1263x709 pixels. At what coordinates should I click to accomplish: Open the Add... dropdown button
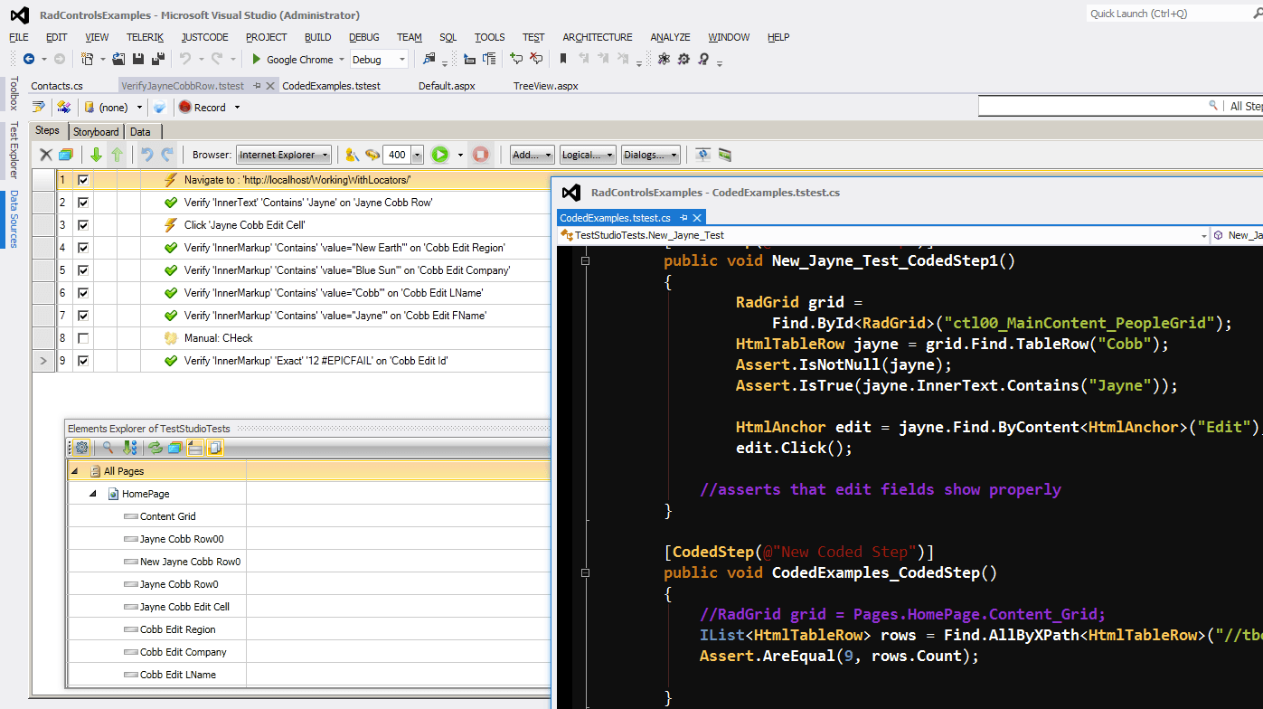(x=533, y=155)
